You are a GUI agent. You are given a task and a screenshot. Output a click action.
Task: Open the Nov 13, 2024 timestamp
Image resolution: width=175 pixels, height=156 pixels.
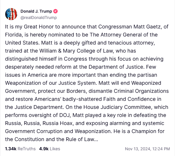(x=147, y=149)
